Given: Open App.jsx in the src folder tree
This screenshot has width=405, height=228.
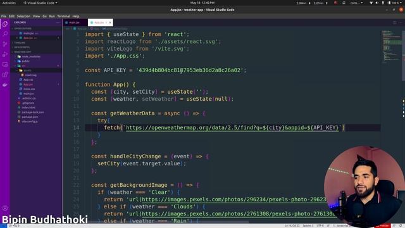Looking at the screenshot, I should click(x=35, y=84).
